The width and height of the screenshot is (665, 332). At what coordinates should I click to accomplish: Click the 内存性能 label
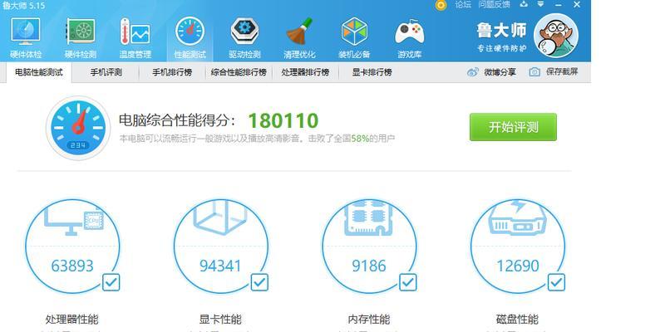[x=368, y=319]
